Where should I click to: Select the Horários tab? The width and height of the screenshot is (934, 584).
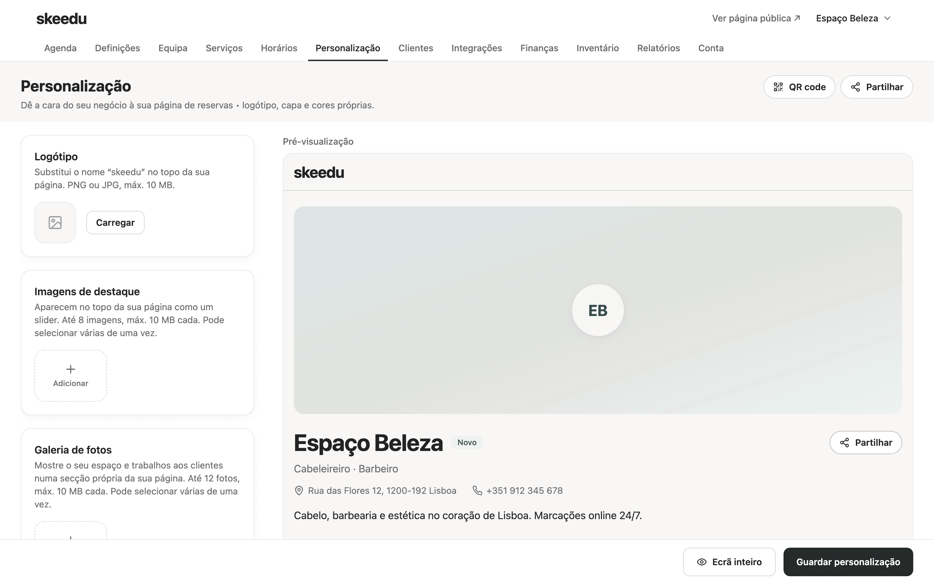coord(279,48)
